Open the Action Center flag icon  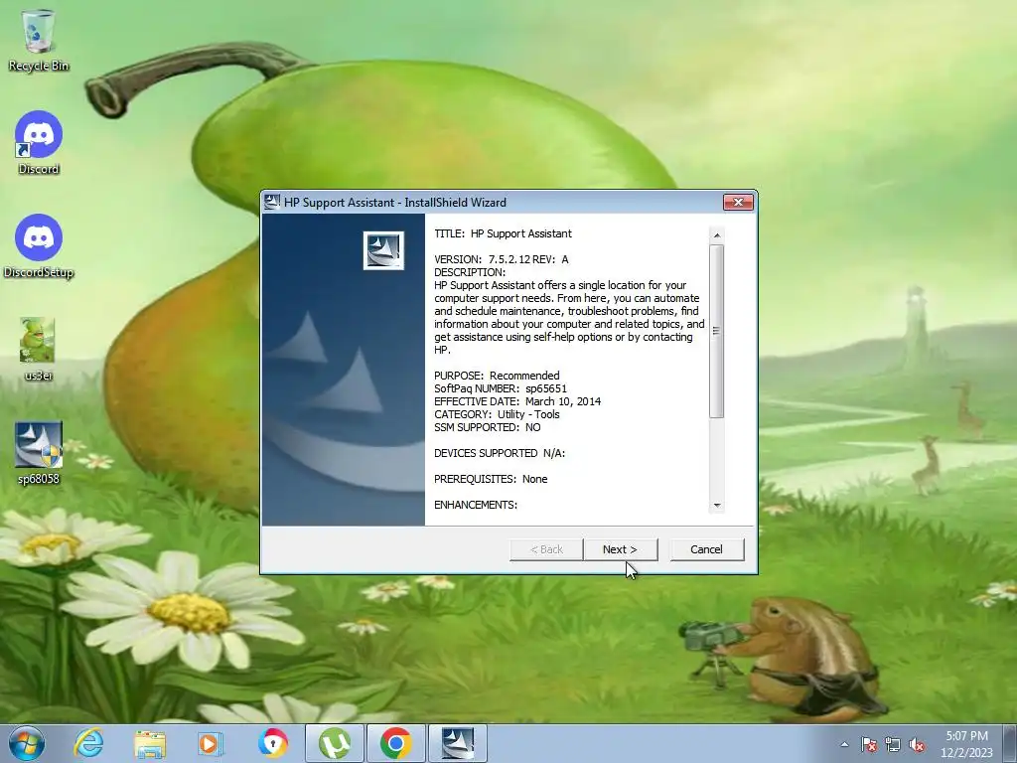869,744
